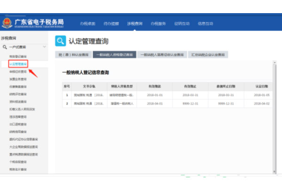Click the magnifier icon next to 一户式查询
Screen dimensions: 282x191
(x=5, y=47)
